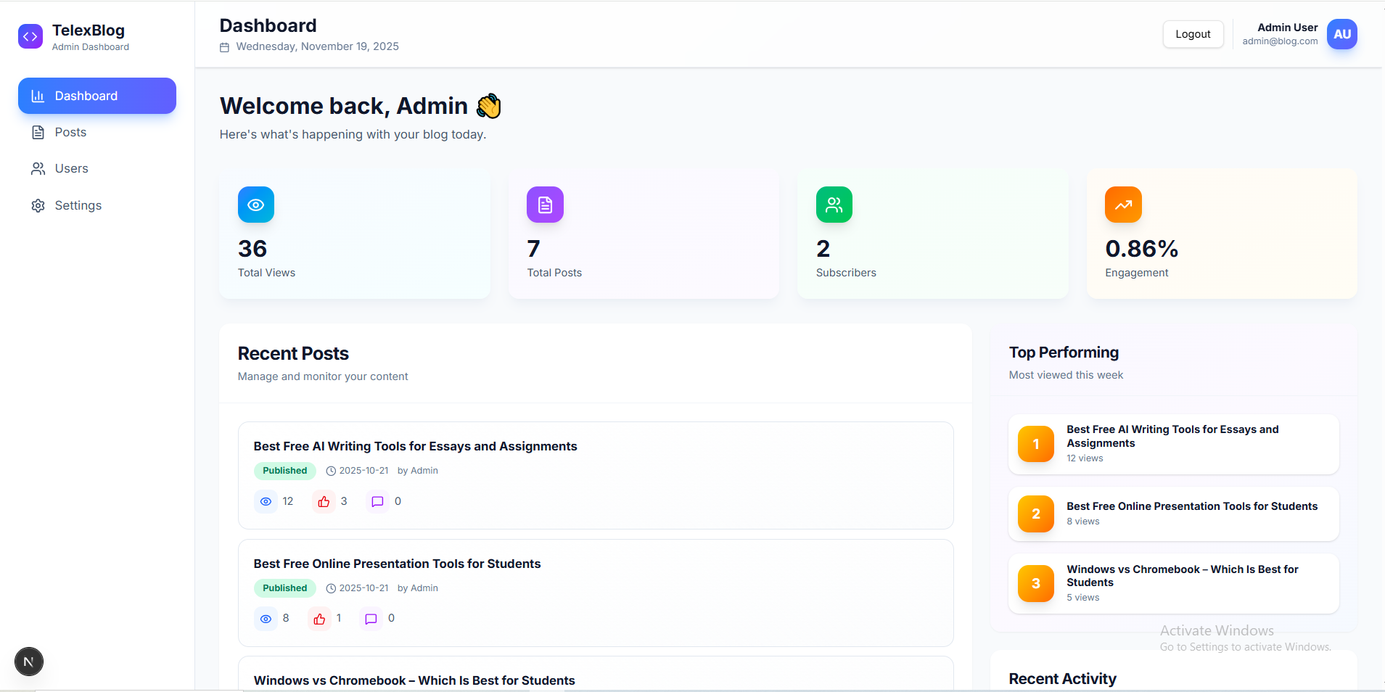This screenshot has width=1385, height=692.
Task: Click the 'Recent Activity' heading
Action: 1062,679
